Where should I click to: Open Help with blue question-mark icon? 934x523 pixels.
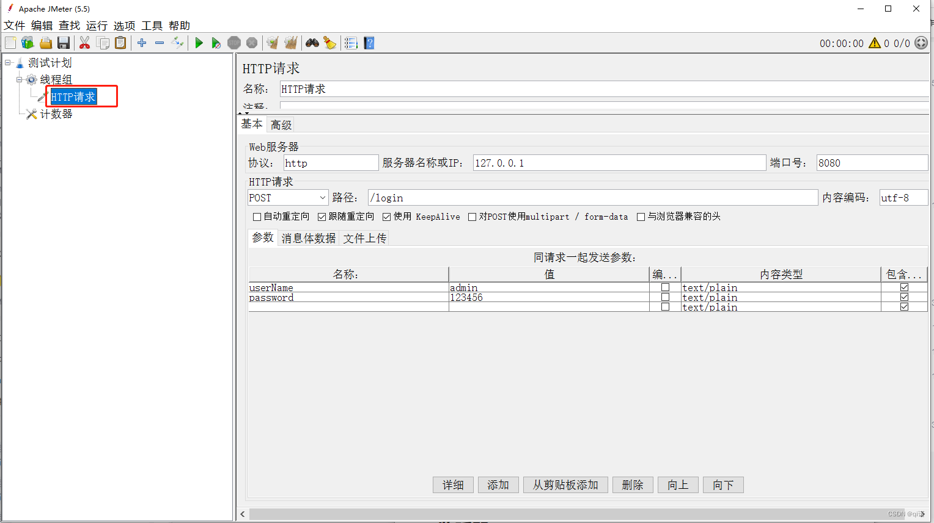pos(369,43)
